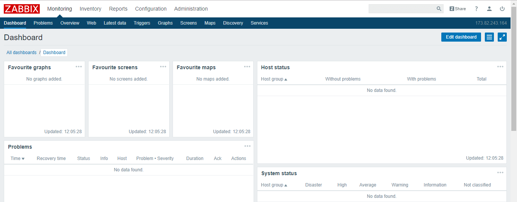Click the Warning column header
The width and height of the screenshot is (517, 202).
pos(400,185)
